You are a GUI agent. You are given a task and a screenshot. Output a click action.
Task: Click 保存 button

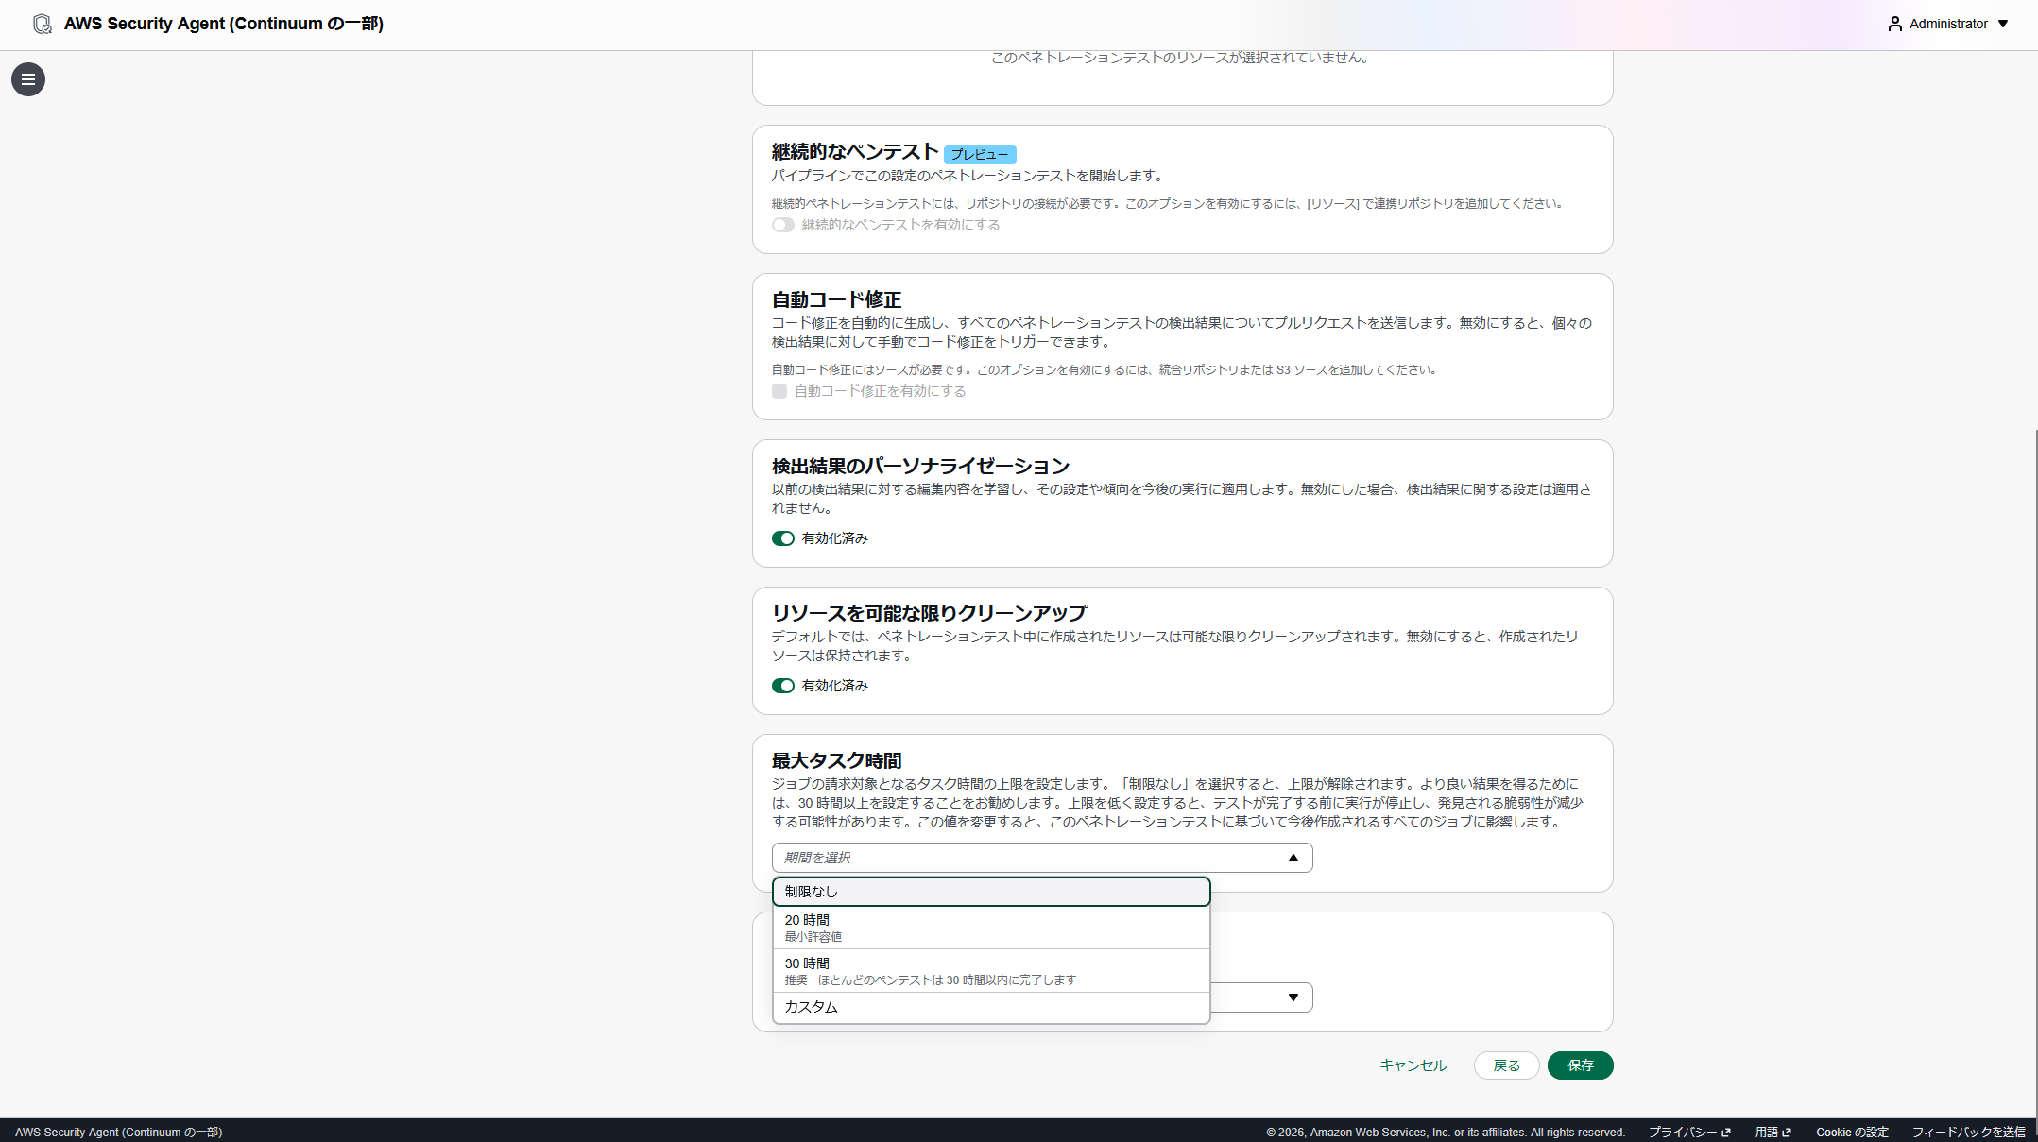tap(1580, 1065)
